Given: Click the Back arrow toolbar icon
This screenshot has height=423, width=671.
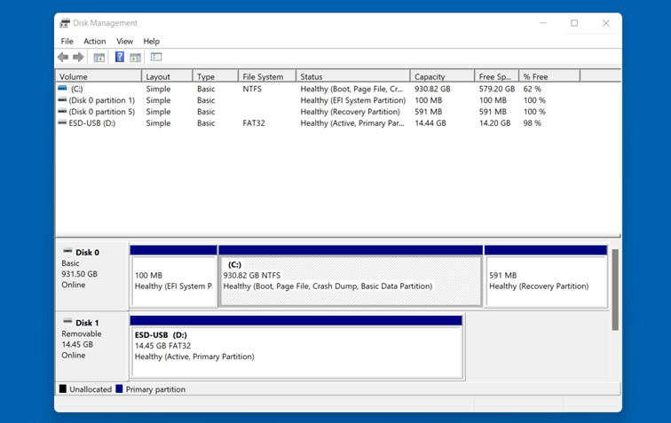Looking at the screenshot, I should (63, 57).
